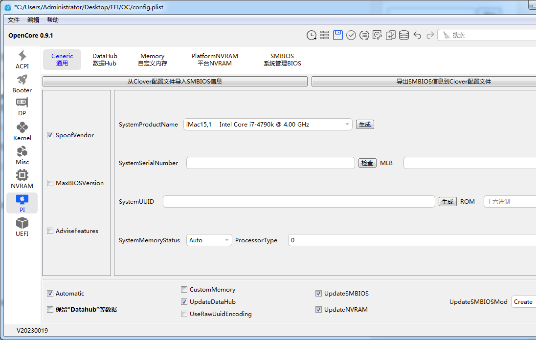Image resolution: width=536 pixels, height=340 pixels.
Task: Open the ACPI section in sidebar
Action: point(22,60)
